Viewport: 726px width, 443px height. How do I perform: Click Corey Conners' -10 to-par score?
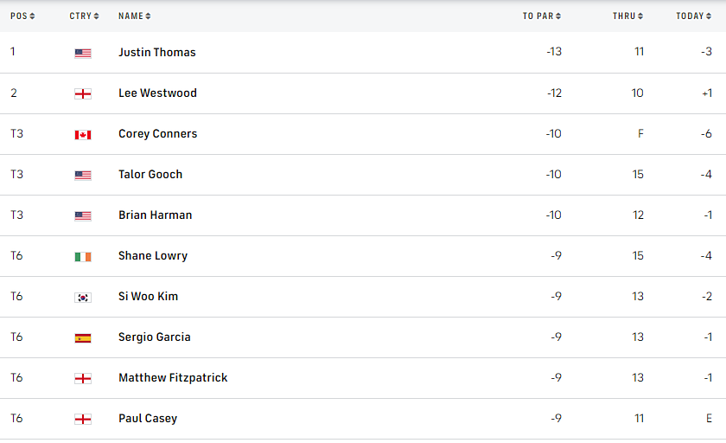pos(553,134)
